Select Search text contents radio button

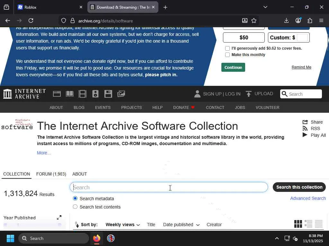75,207
